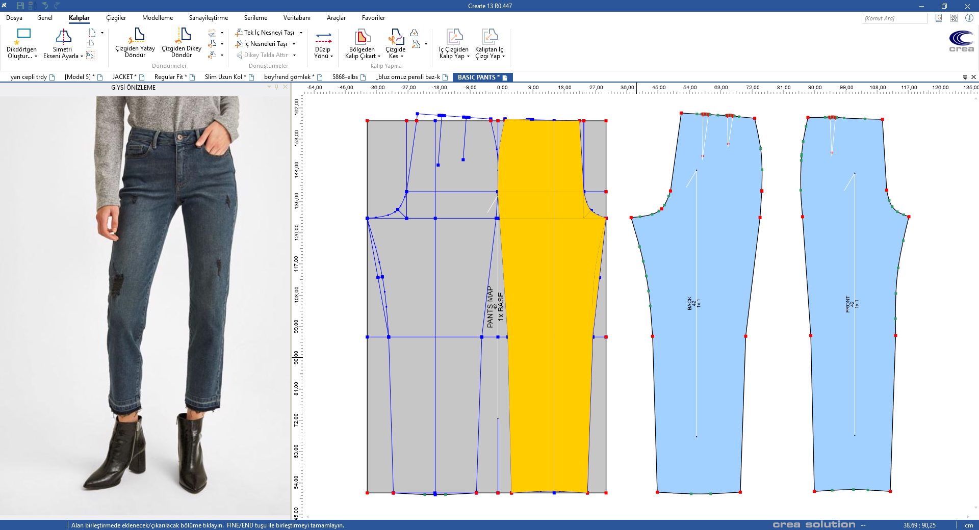Pin the Giysi Önizleme panel
This screenshot has width=979, height=530.
(277, 87)
